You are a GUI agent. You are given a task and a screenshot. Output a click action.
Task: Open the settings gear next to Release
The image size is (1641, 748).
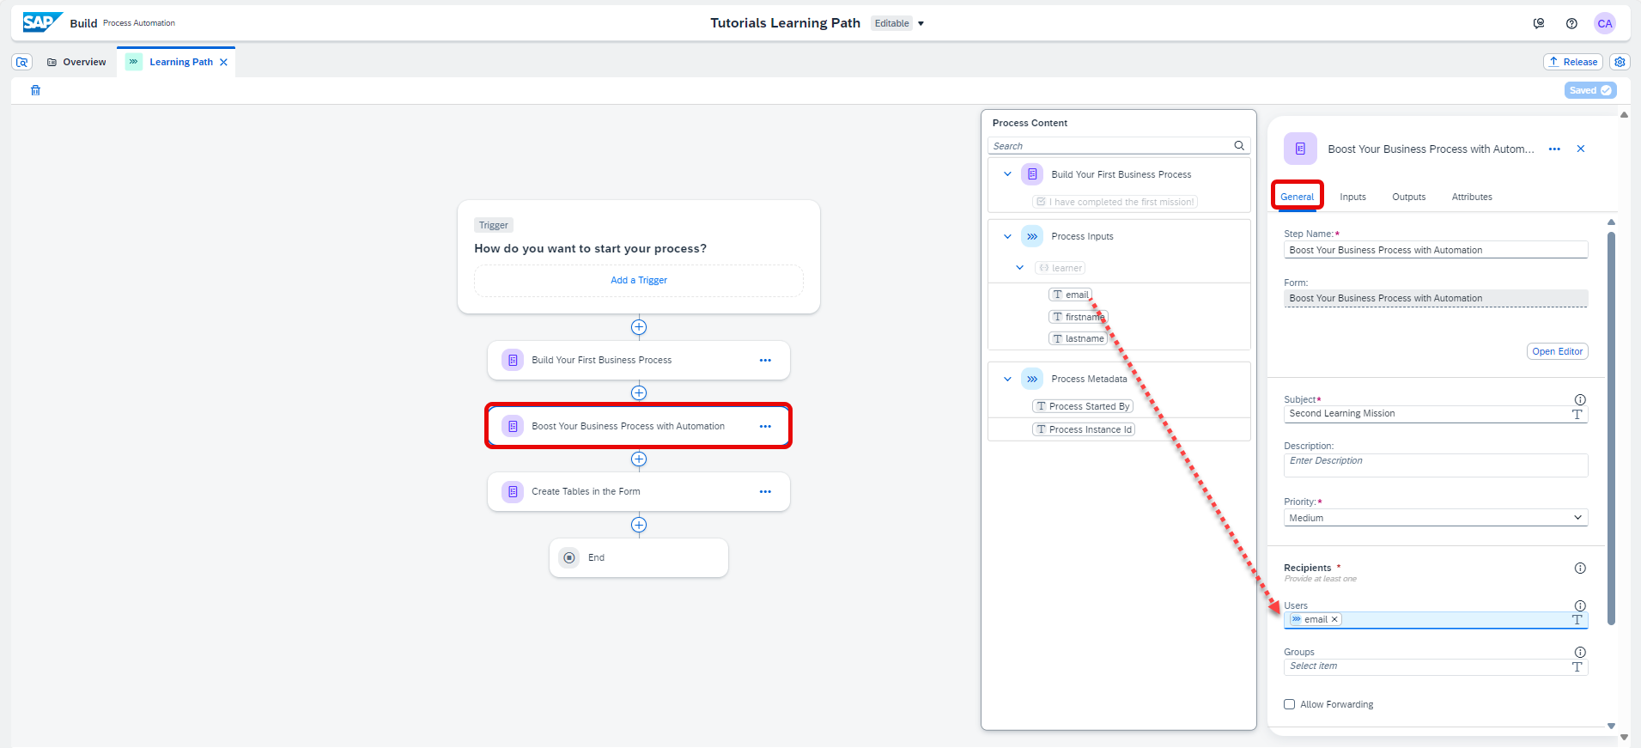pos(1620,62)
